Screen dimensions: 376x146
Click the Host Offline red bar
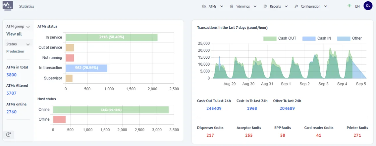tap(59, 120)
